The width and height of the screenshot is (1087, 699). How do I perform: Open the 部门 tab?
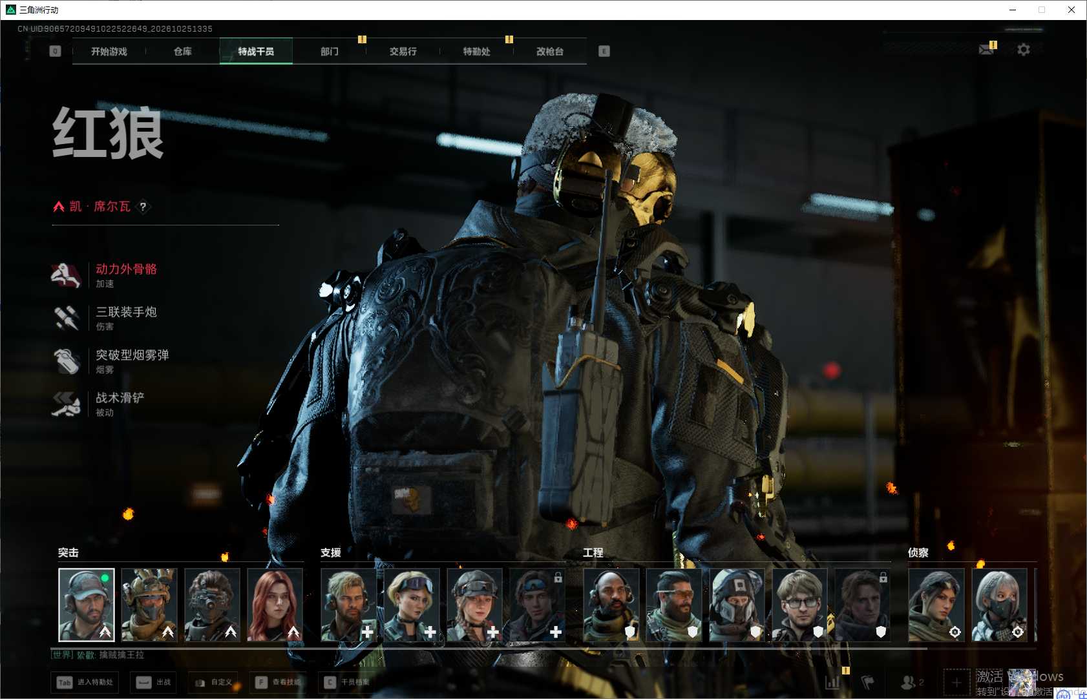(330, 51)
